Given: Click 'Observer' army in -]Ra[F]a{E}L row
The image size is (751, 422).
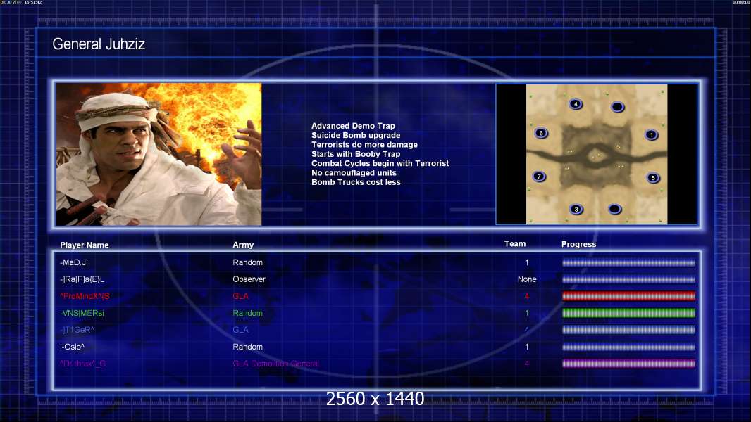Looking at the screenshot, I should pos(249,279).
